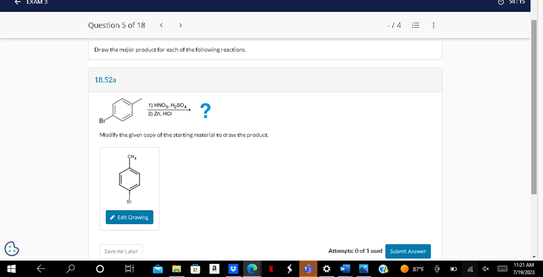Click the 'Question 5 of 18' label
The width and height of the screenshot is (543, 277).
117,25
